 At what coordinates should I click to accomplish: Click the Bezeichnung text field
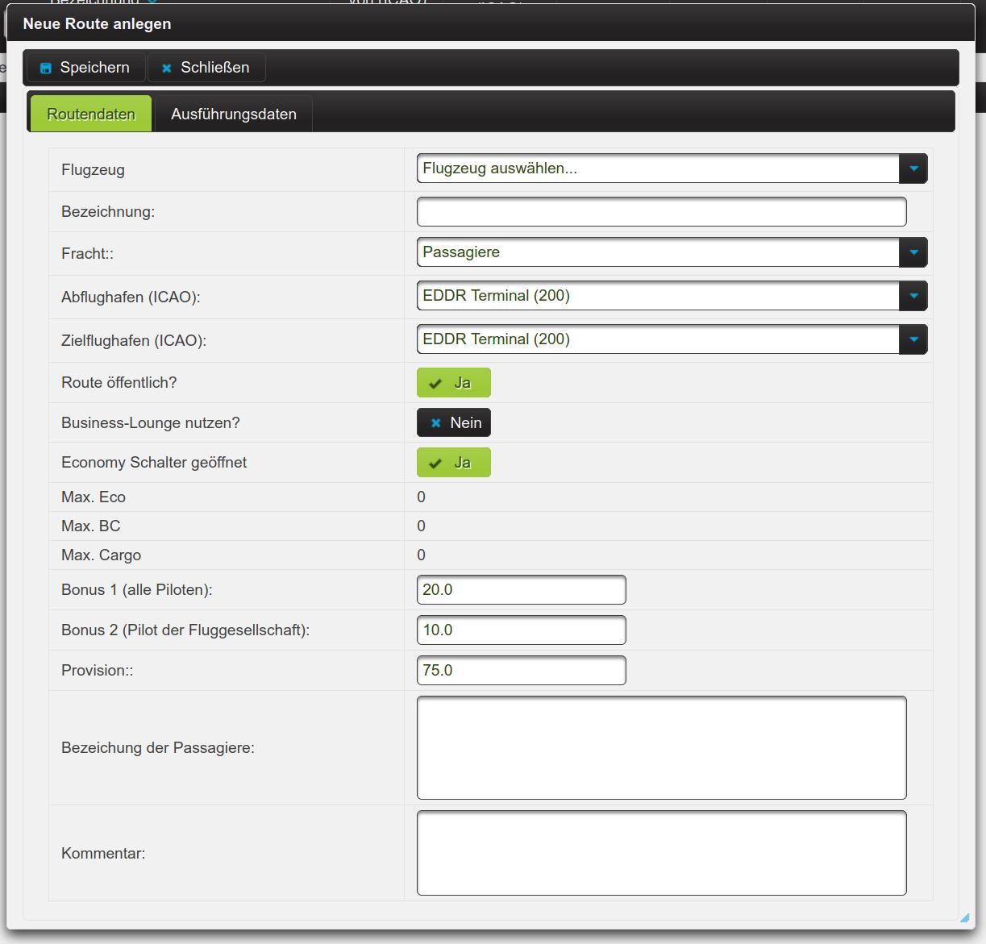(x=661, y=212)
